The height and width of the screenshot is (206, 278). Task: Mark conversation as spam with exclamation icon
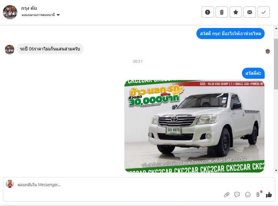coord(208,12)
